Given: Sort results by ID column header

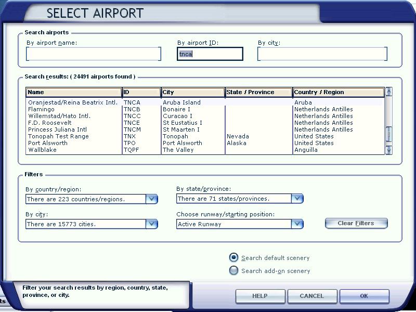Looking at the screenshot, I should 141,93.
